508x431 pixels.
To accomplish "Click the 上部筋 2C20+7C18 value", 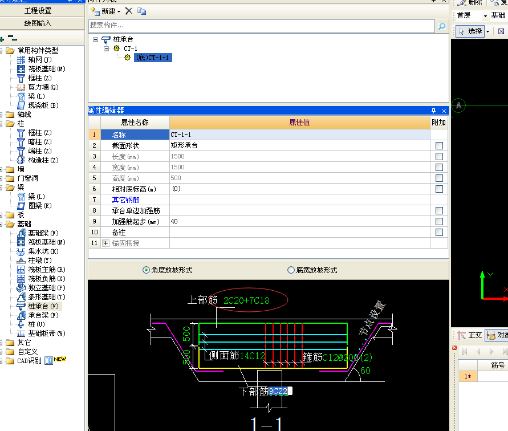I will tap(246, 300).
